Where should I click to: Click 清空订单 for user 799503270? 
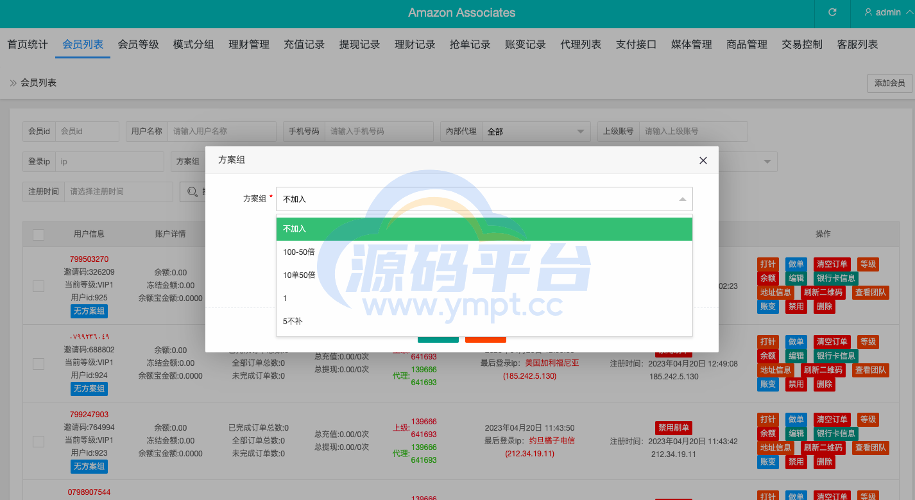tap(832, 264)
